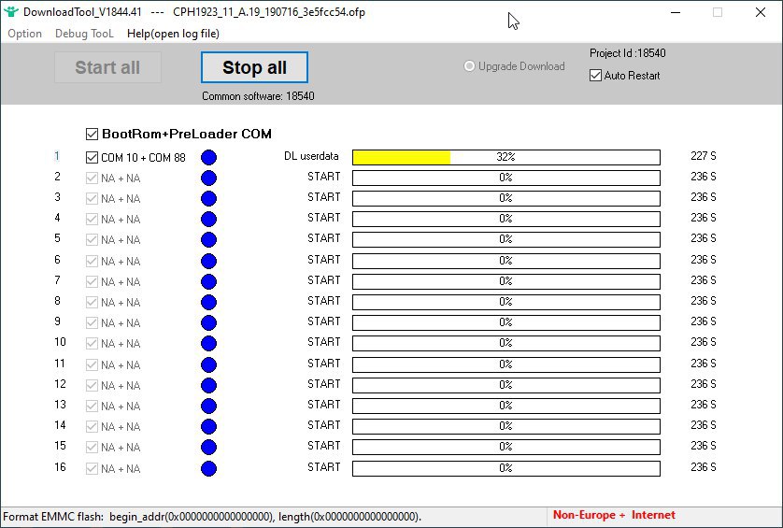This screenshot has width=783, height=528.
Task: Click the blue status dot for row 11
Action: tap(208, 364)
